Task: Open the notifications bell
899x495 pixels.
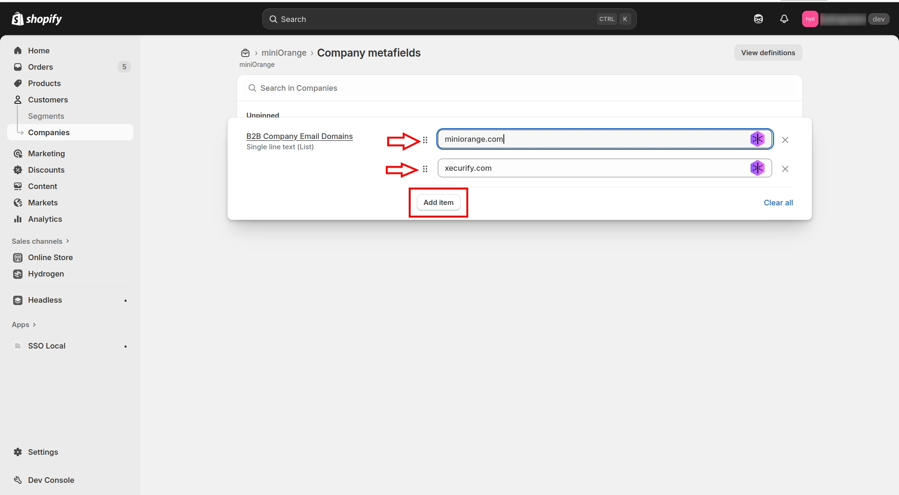Action: point(784,19)
